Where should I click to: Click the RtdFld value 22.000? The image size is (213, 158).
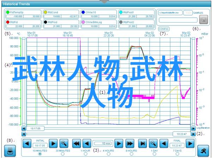pos(15,26)
